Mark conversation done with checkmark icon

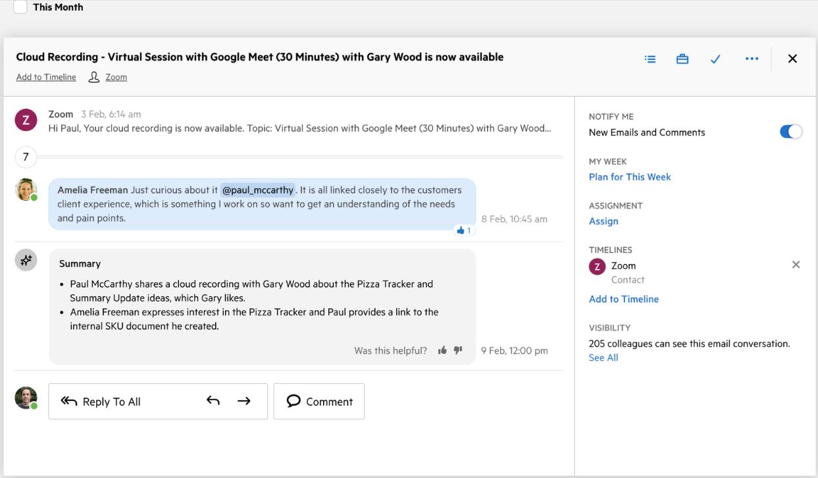(715, 59)
